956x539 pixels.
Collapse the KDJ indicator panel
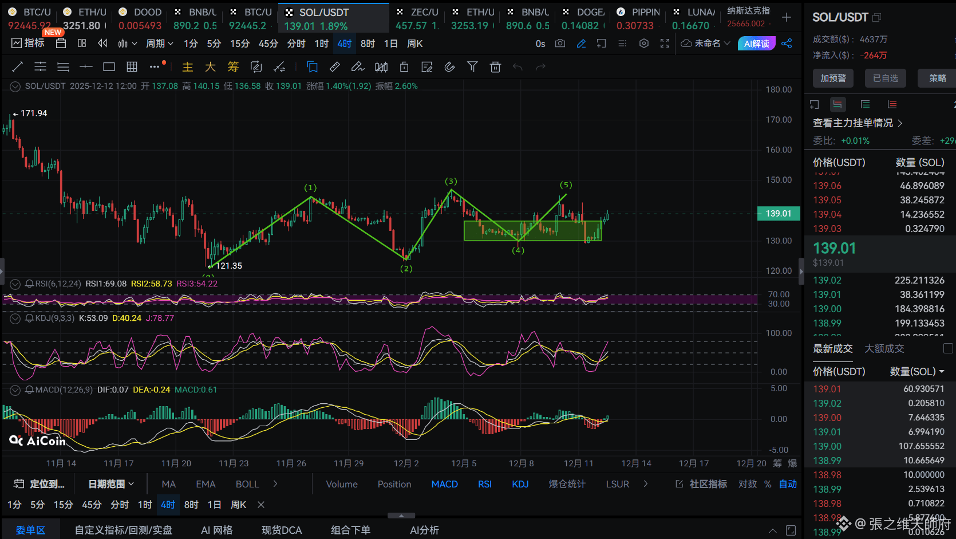[15, 318]
